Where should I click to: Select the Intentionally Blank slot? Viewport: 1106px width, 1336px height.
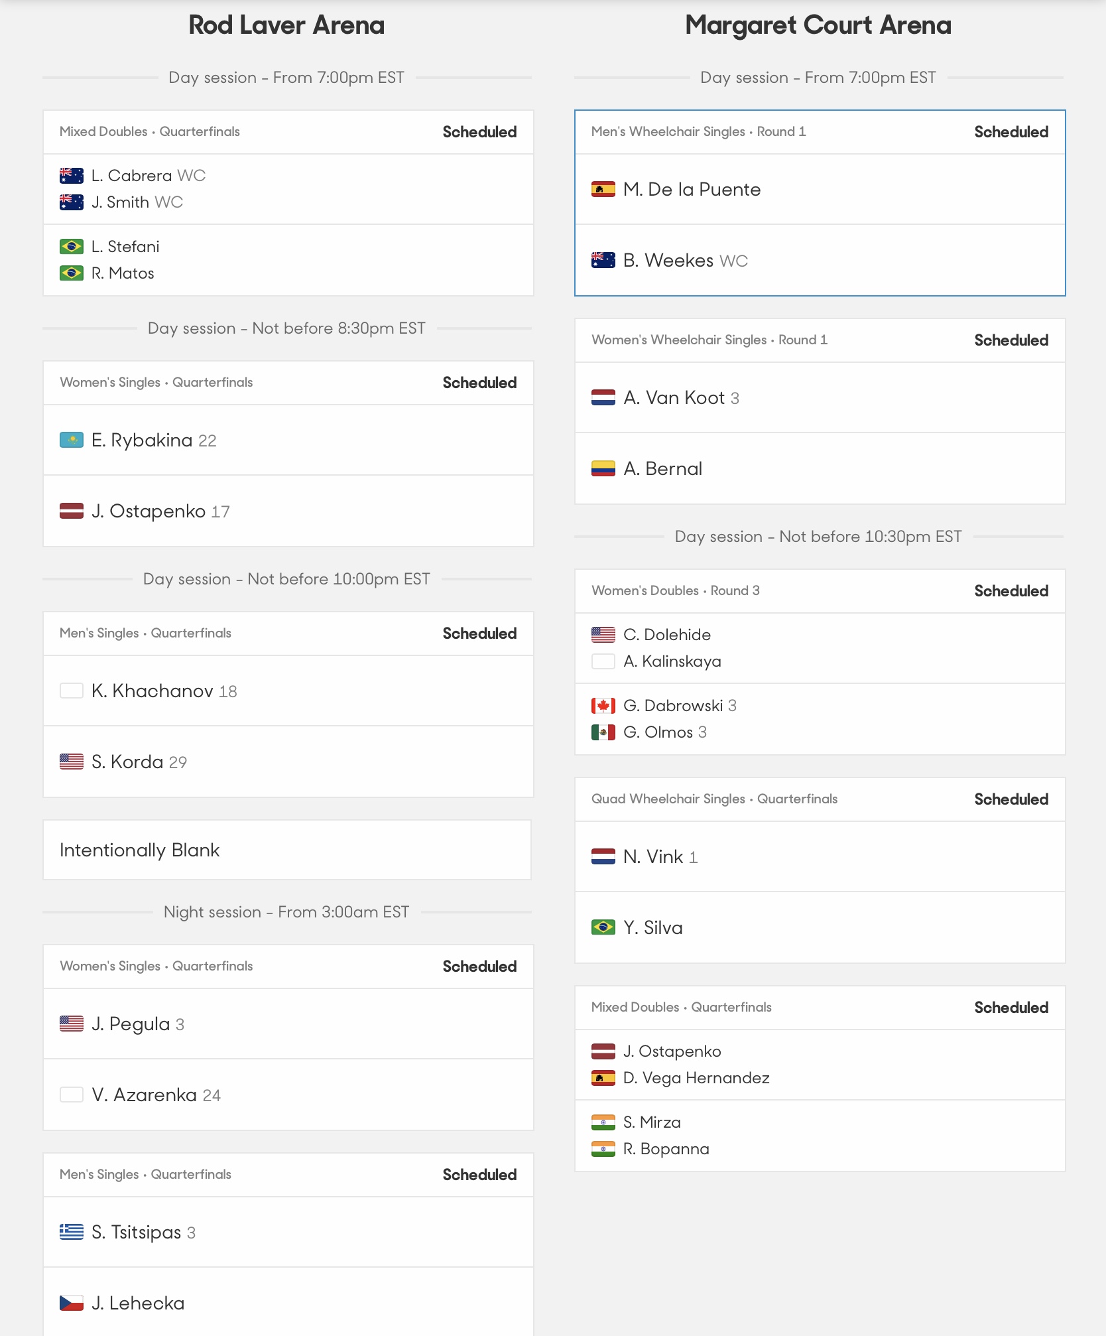[x=287, y=850]
